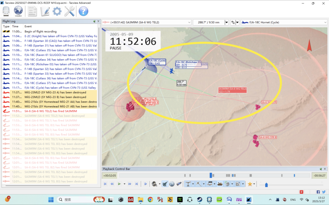Open the Facebook share icon

[318, 192]
